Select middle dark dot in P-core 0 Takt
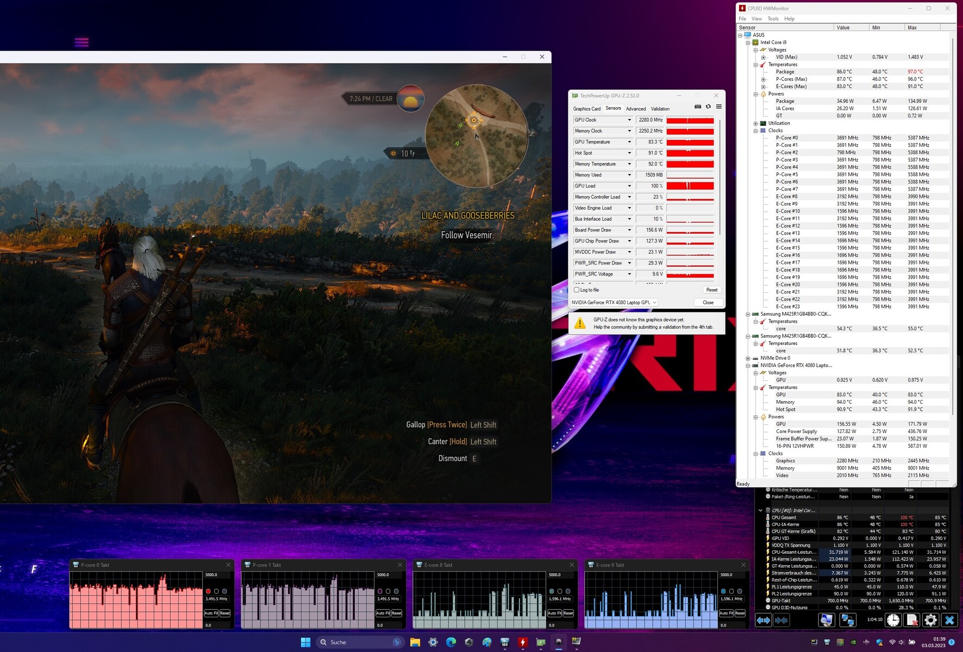This screenshot has height=652, width=963. pos(216,591)
